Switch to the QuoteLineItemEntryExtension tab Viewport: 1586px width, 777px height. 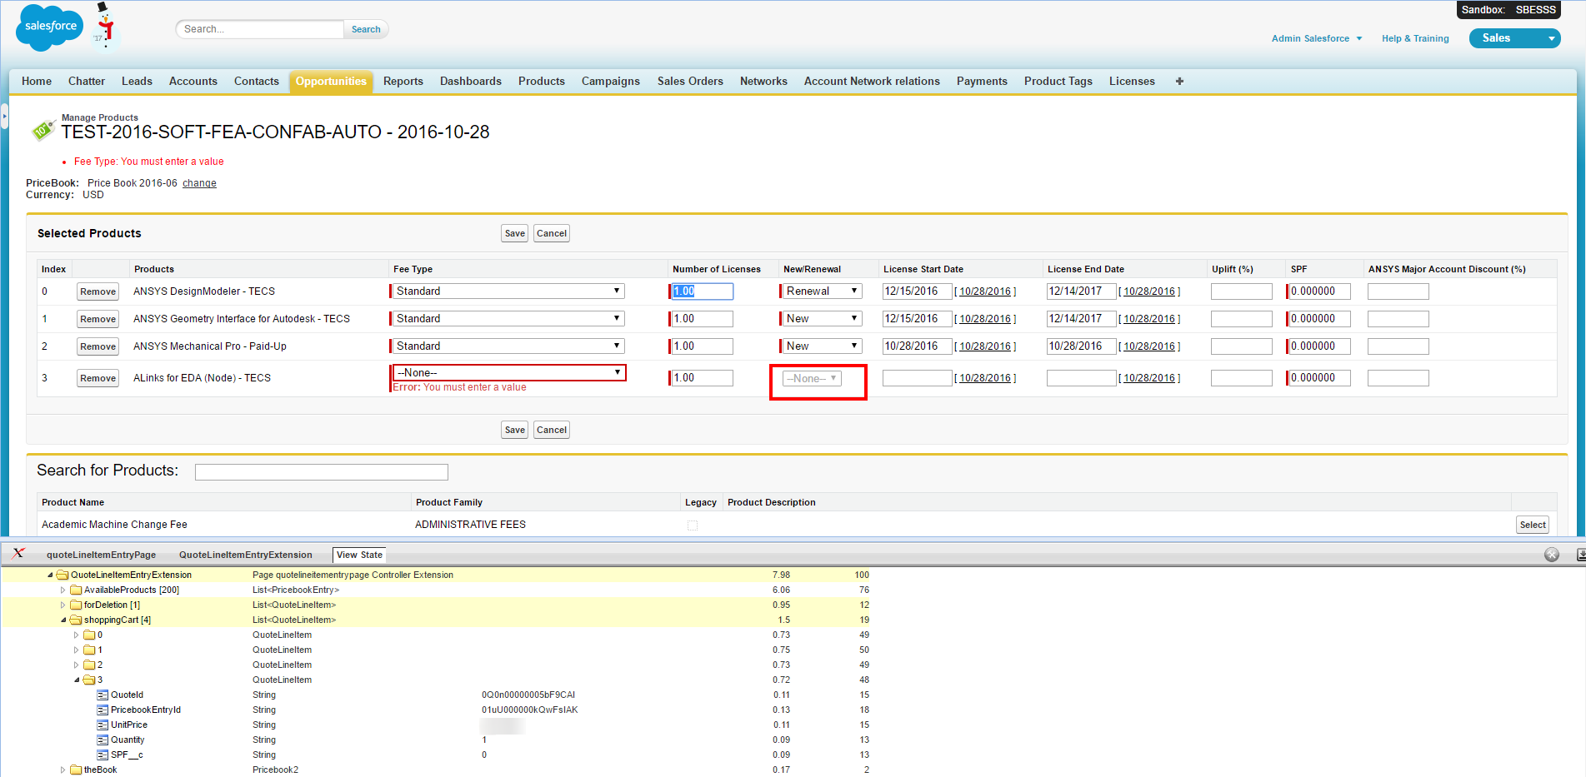pyautogui.click(x=245, y=555)
